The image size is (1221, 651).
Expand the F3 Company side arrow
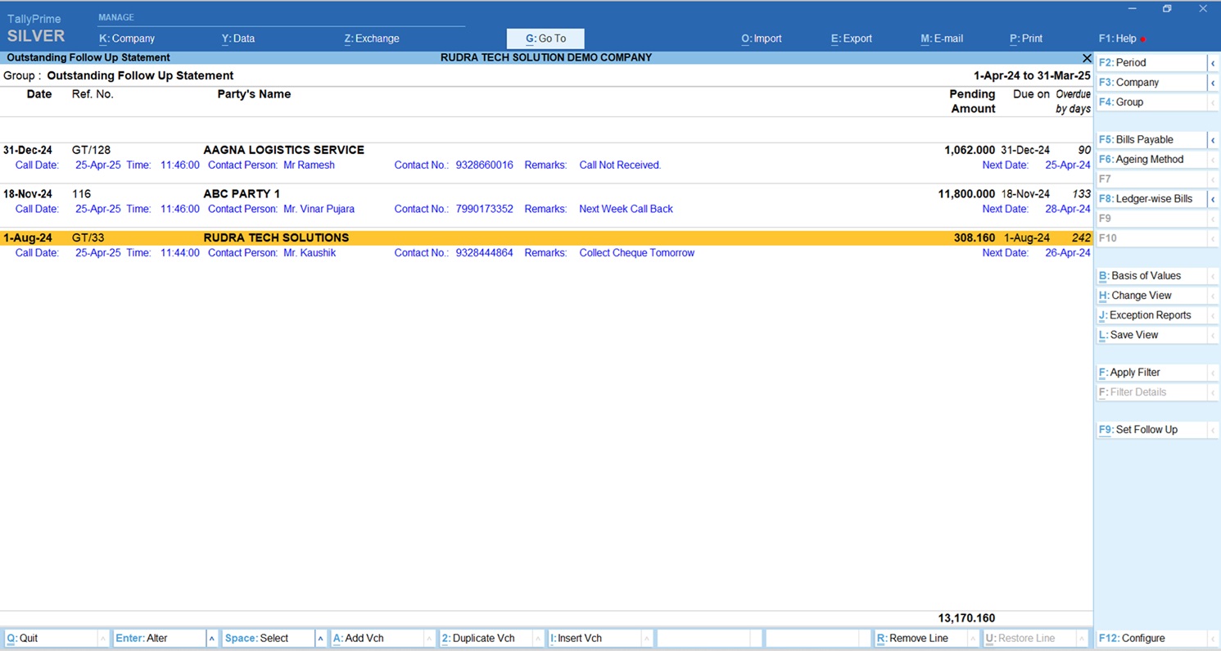pyautogui.click(x=1212, y=83)
